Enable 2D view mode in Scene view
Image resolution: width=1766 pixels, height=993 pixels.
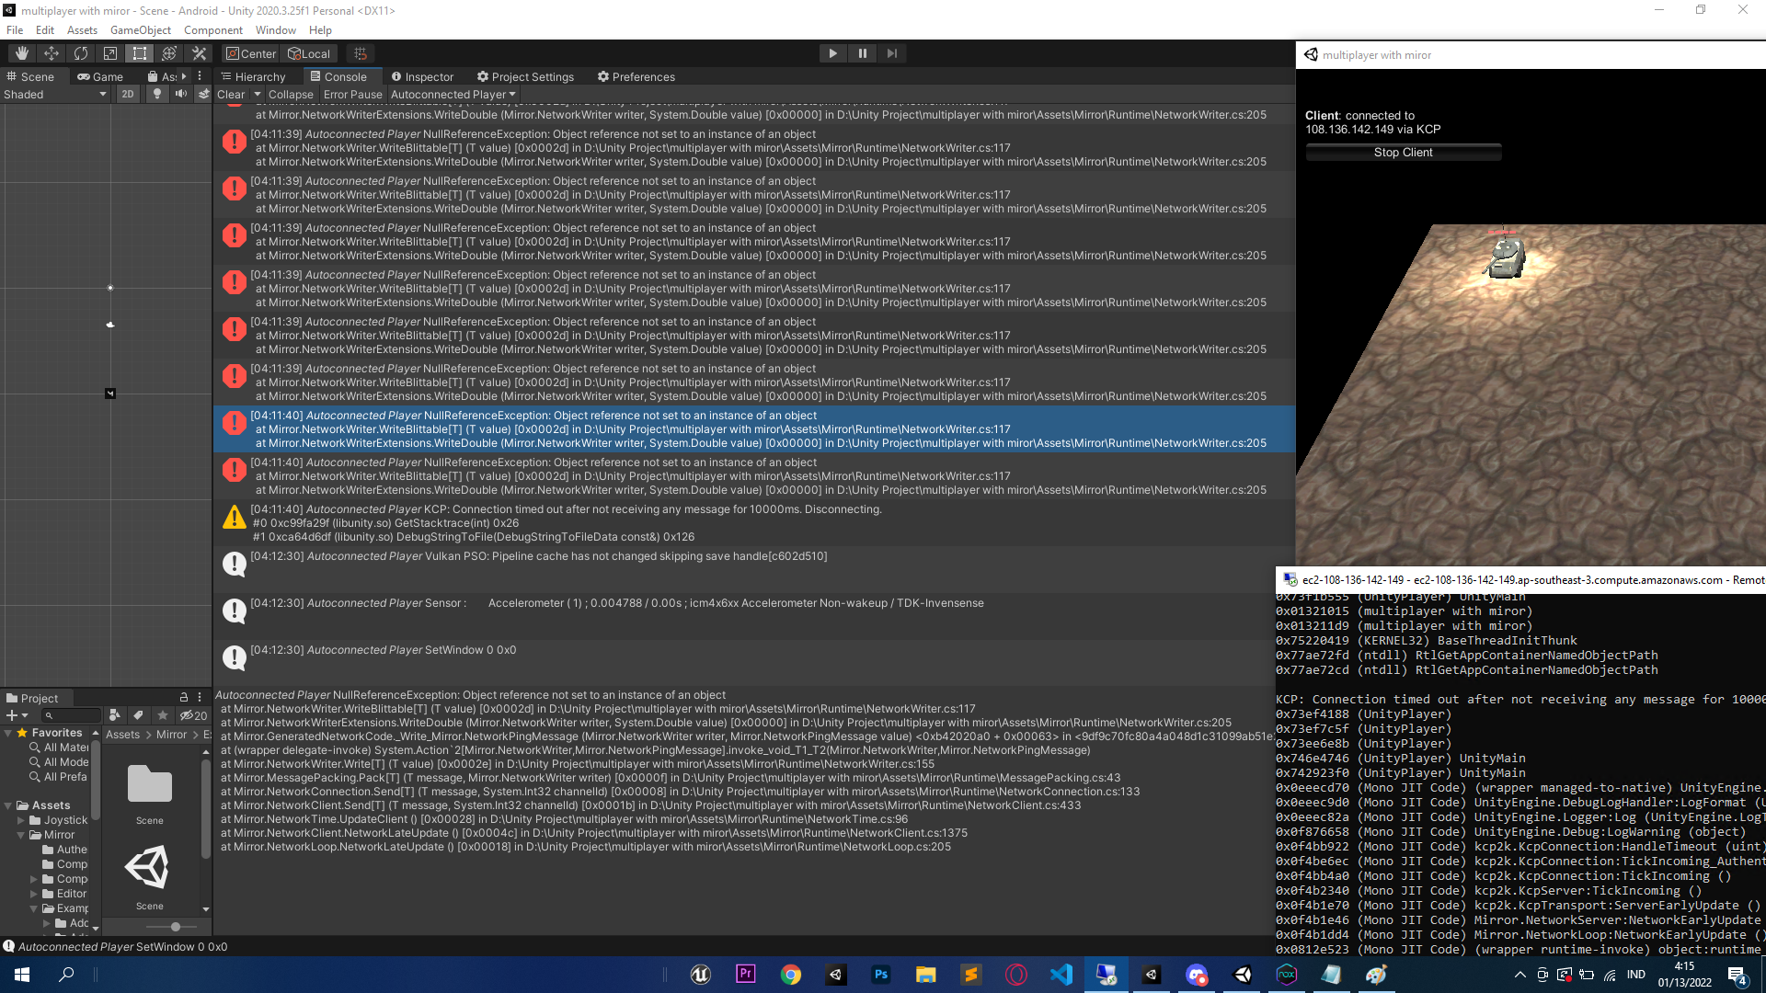pyautogui.click(x=127, y=94)
